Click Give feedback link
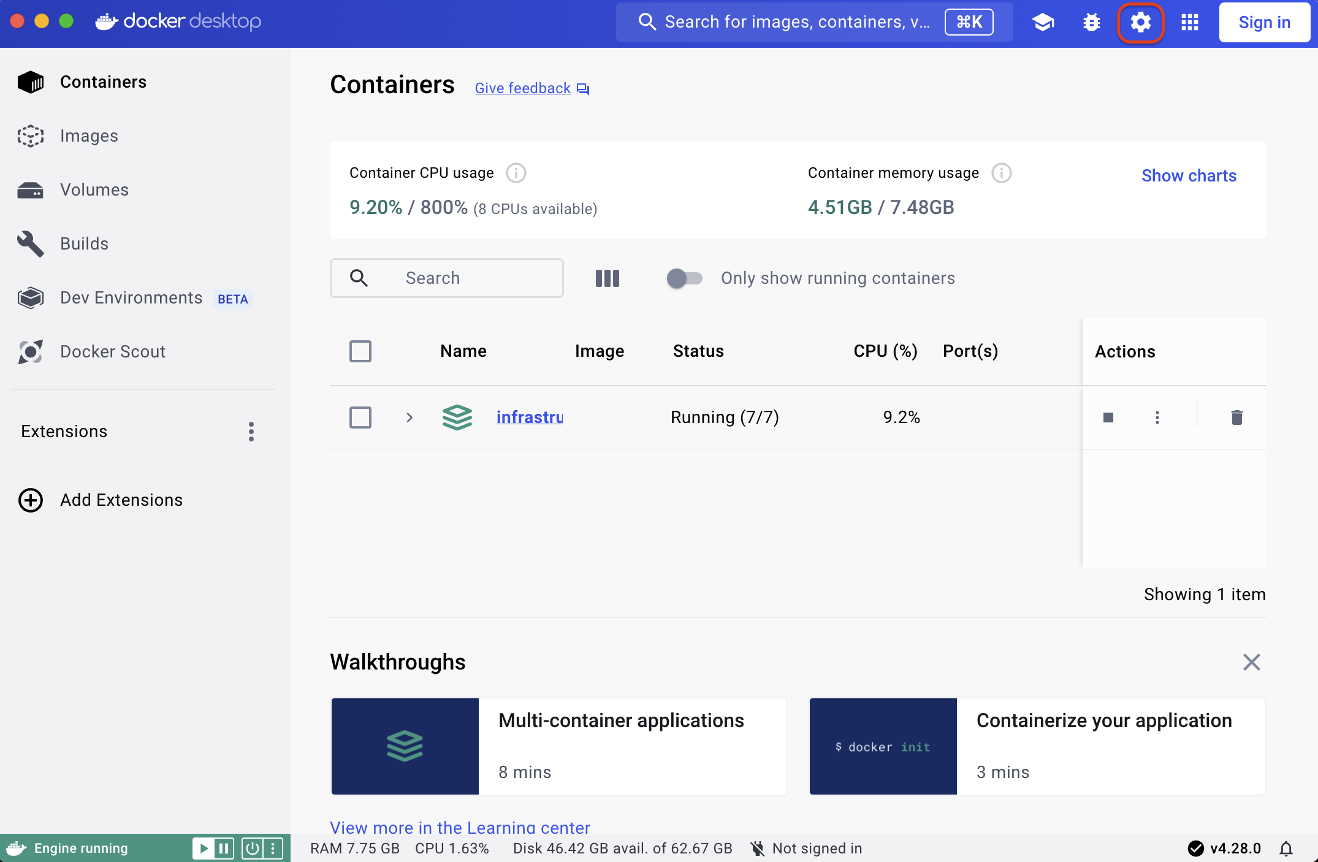 click(522, 88)
